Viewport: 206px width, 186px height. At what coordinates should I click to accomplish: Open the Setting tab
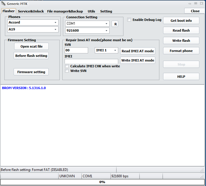point(106,11)
